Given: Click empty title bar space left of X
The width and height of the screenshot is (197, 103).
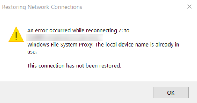Looking at the screenshot, I should [x=133, y=7].
